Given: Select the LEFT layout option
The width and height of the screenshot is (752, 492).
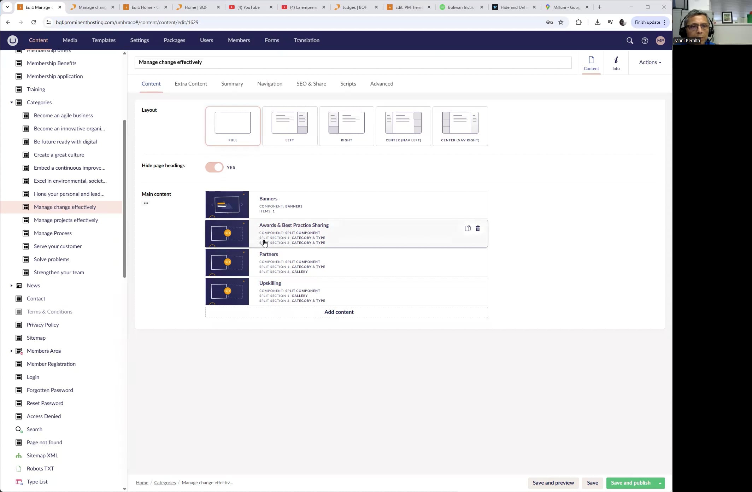Looking at the screenshot, I should 290,126.
